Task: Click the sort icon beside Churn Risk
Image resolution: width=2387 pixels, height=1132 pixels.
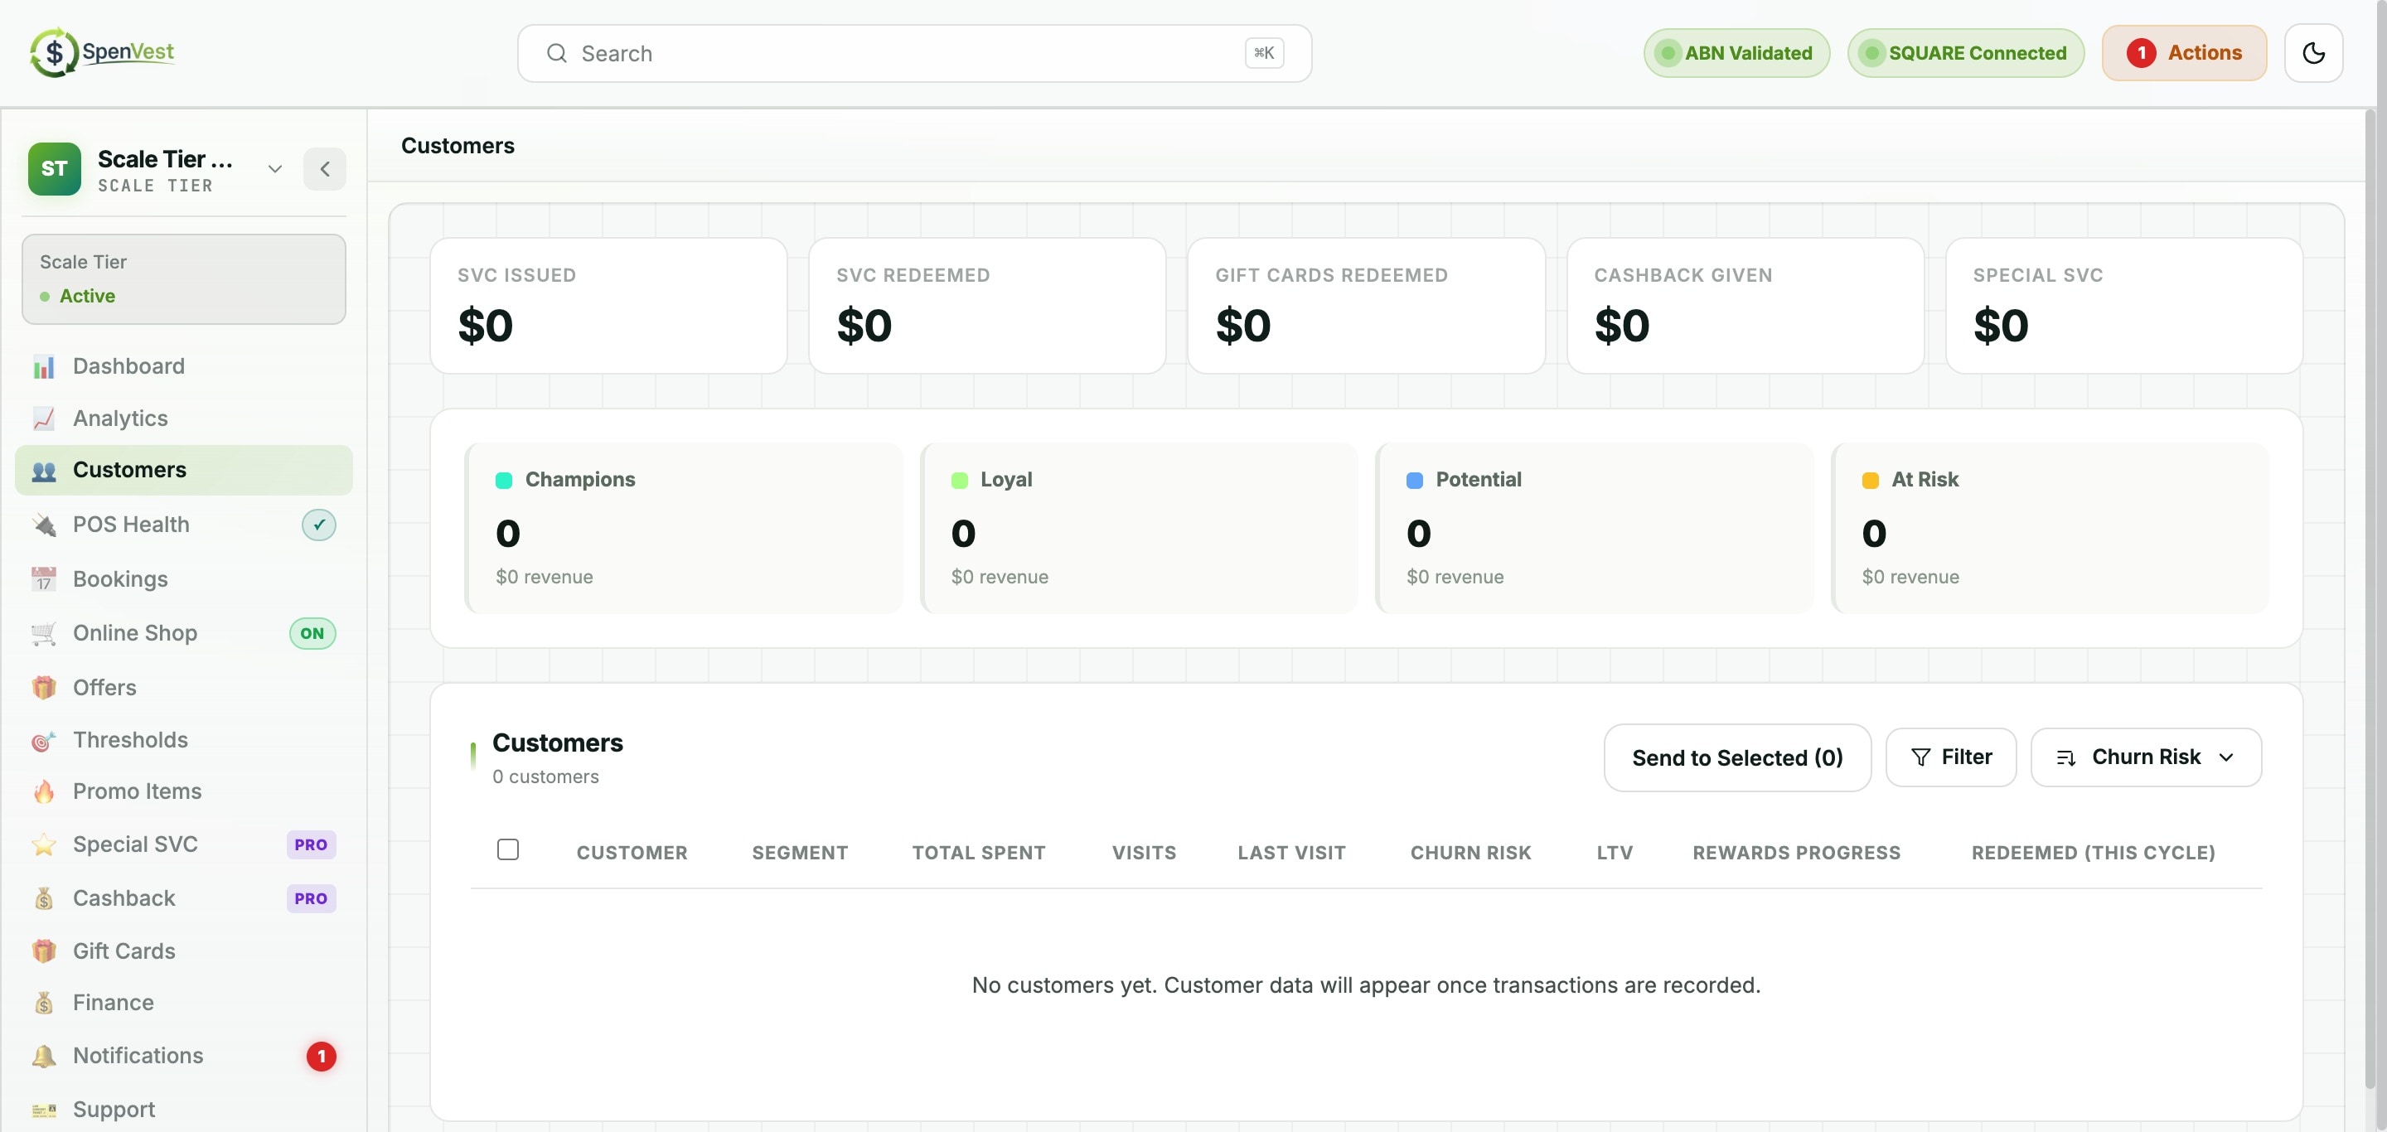Action: 2065,757
